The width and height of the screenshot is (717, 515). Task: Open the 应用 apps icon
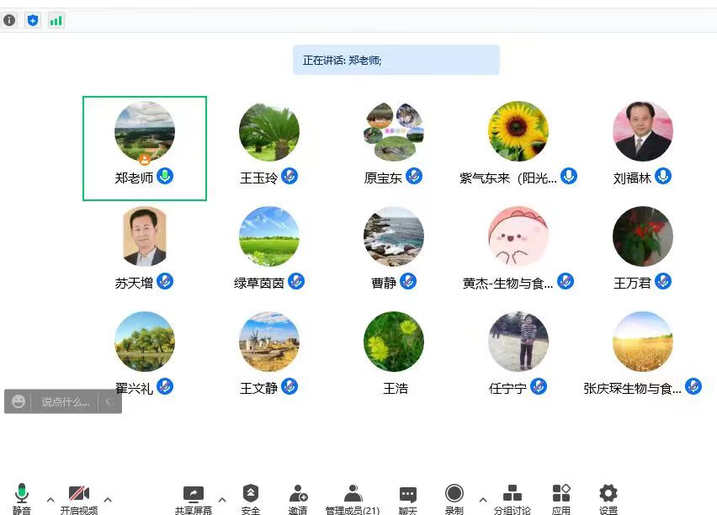(561, 496)
